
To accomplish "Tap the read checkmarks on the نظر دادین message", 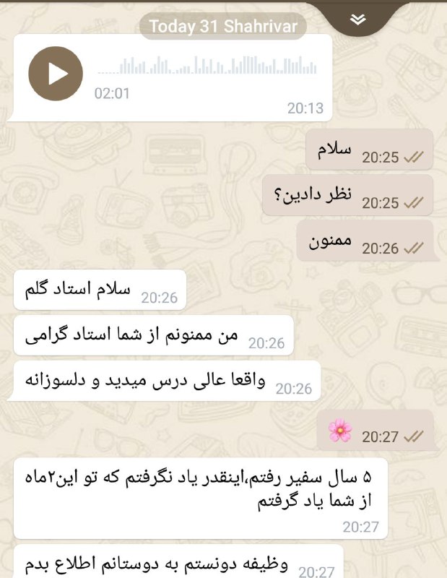I will (x=414, y=203).
